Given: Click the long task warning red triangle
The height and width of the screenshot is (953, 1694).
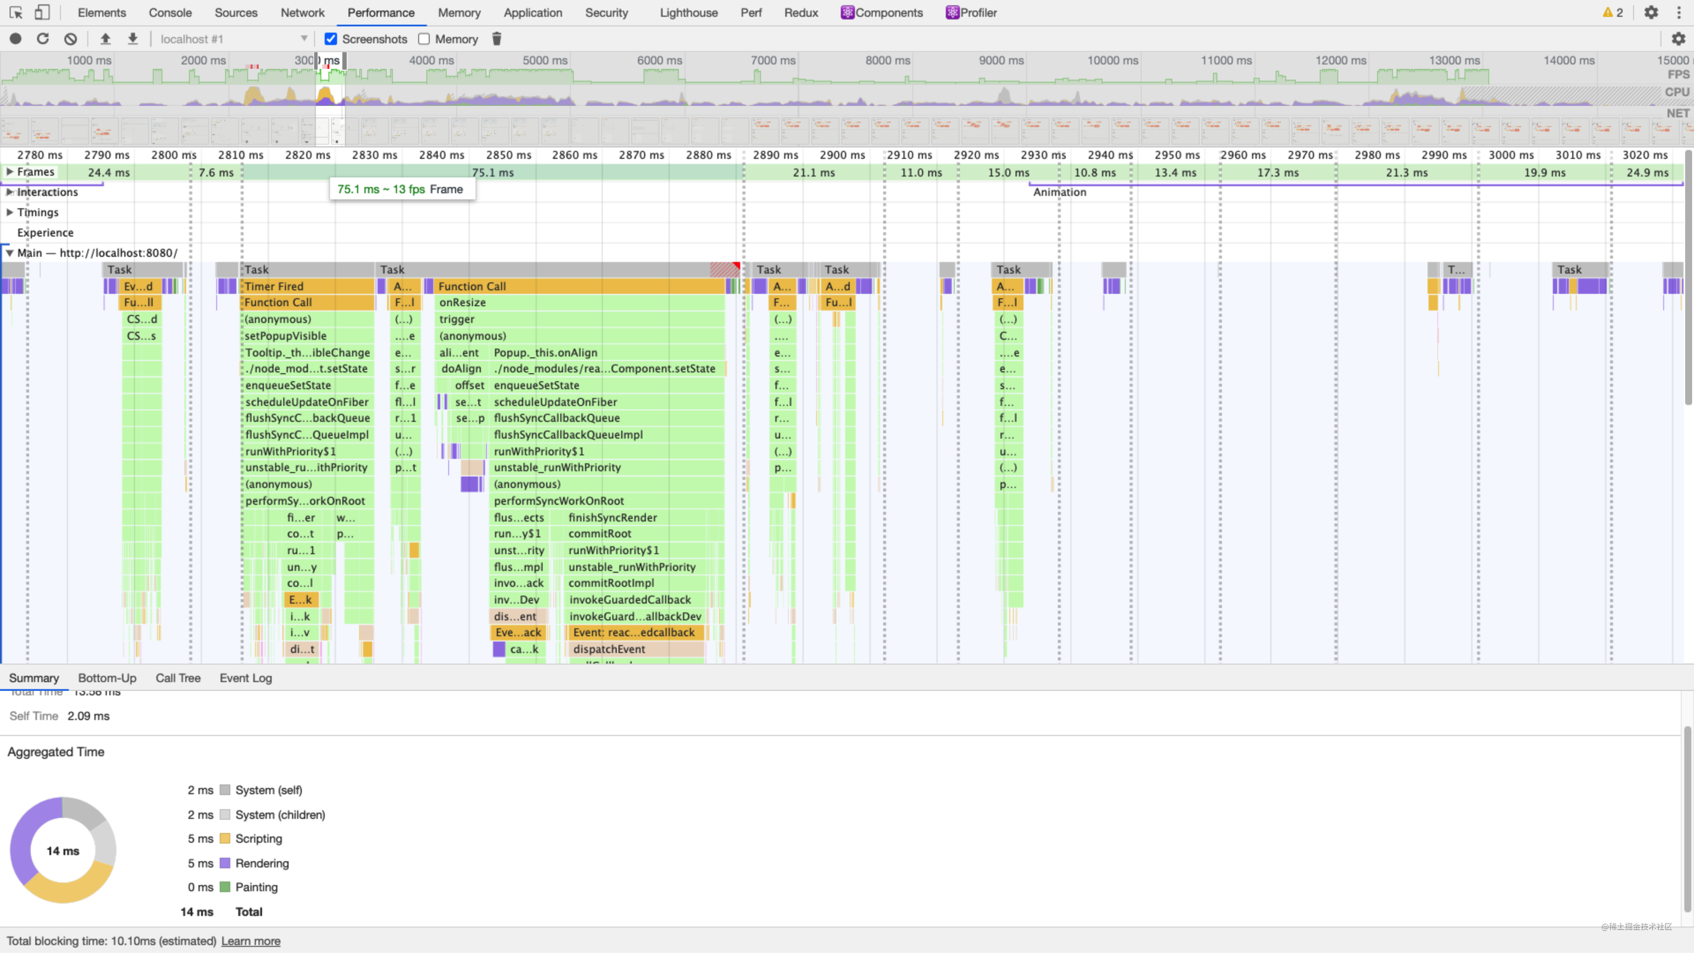Looking at the screenshot, I should click(737, 266).
